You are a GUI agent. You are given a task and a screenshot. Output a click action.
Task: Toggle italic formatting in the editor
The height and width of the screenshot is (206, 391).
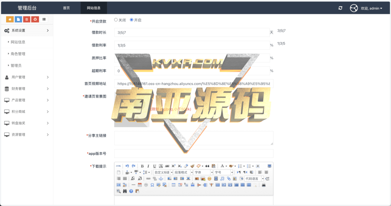148,166
